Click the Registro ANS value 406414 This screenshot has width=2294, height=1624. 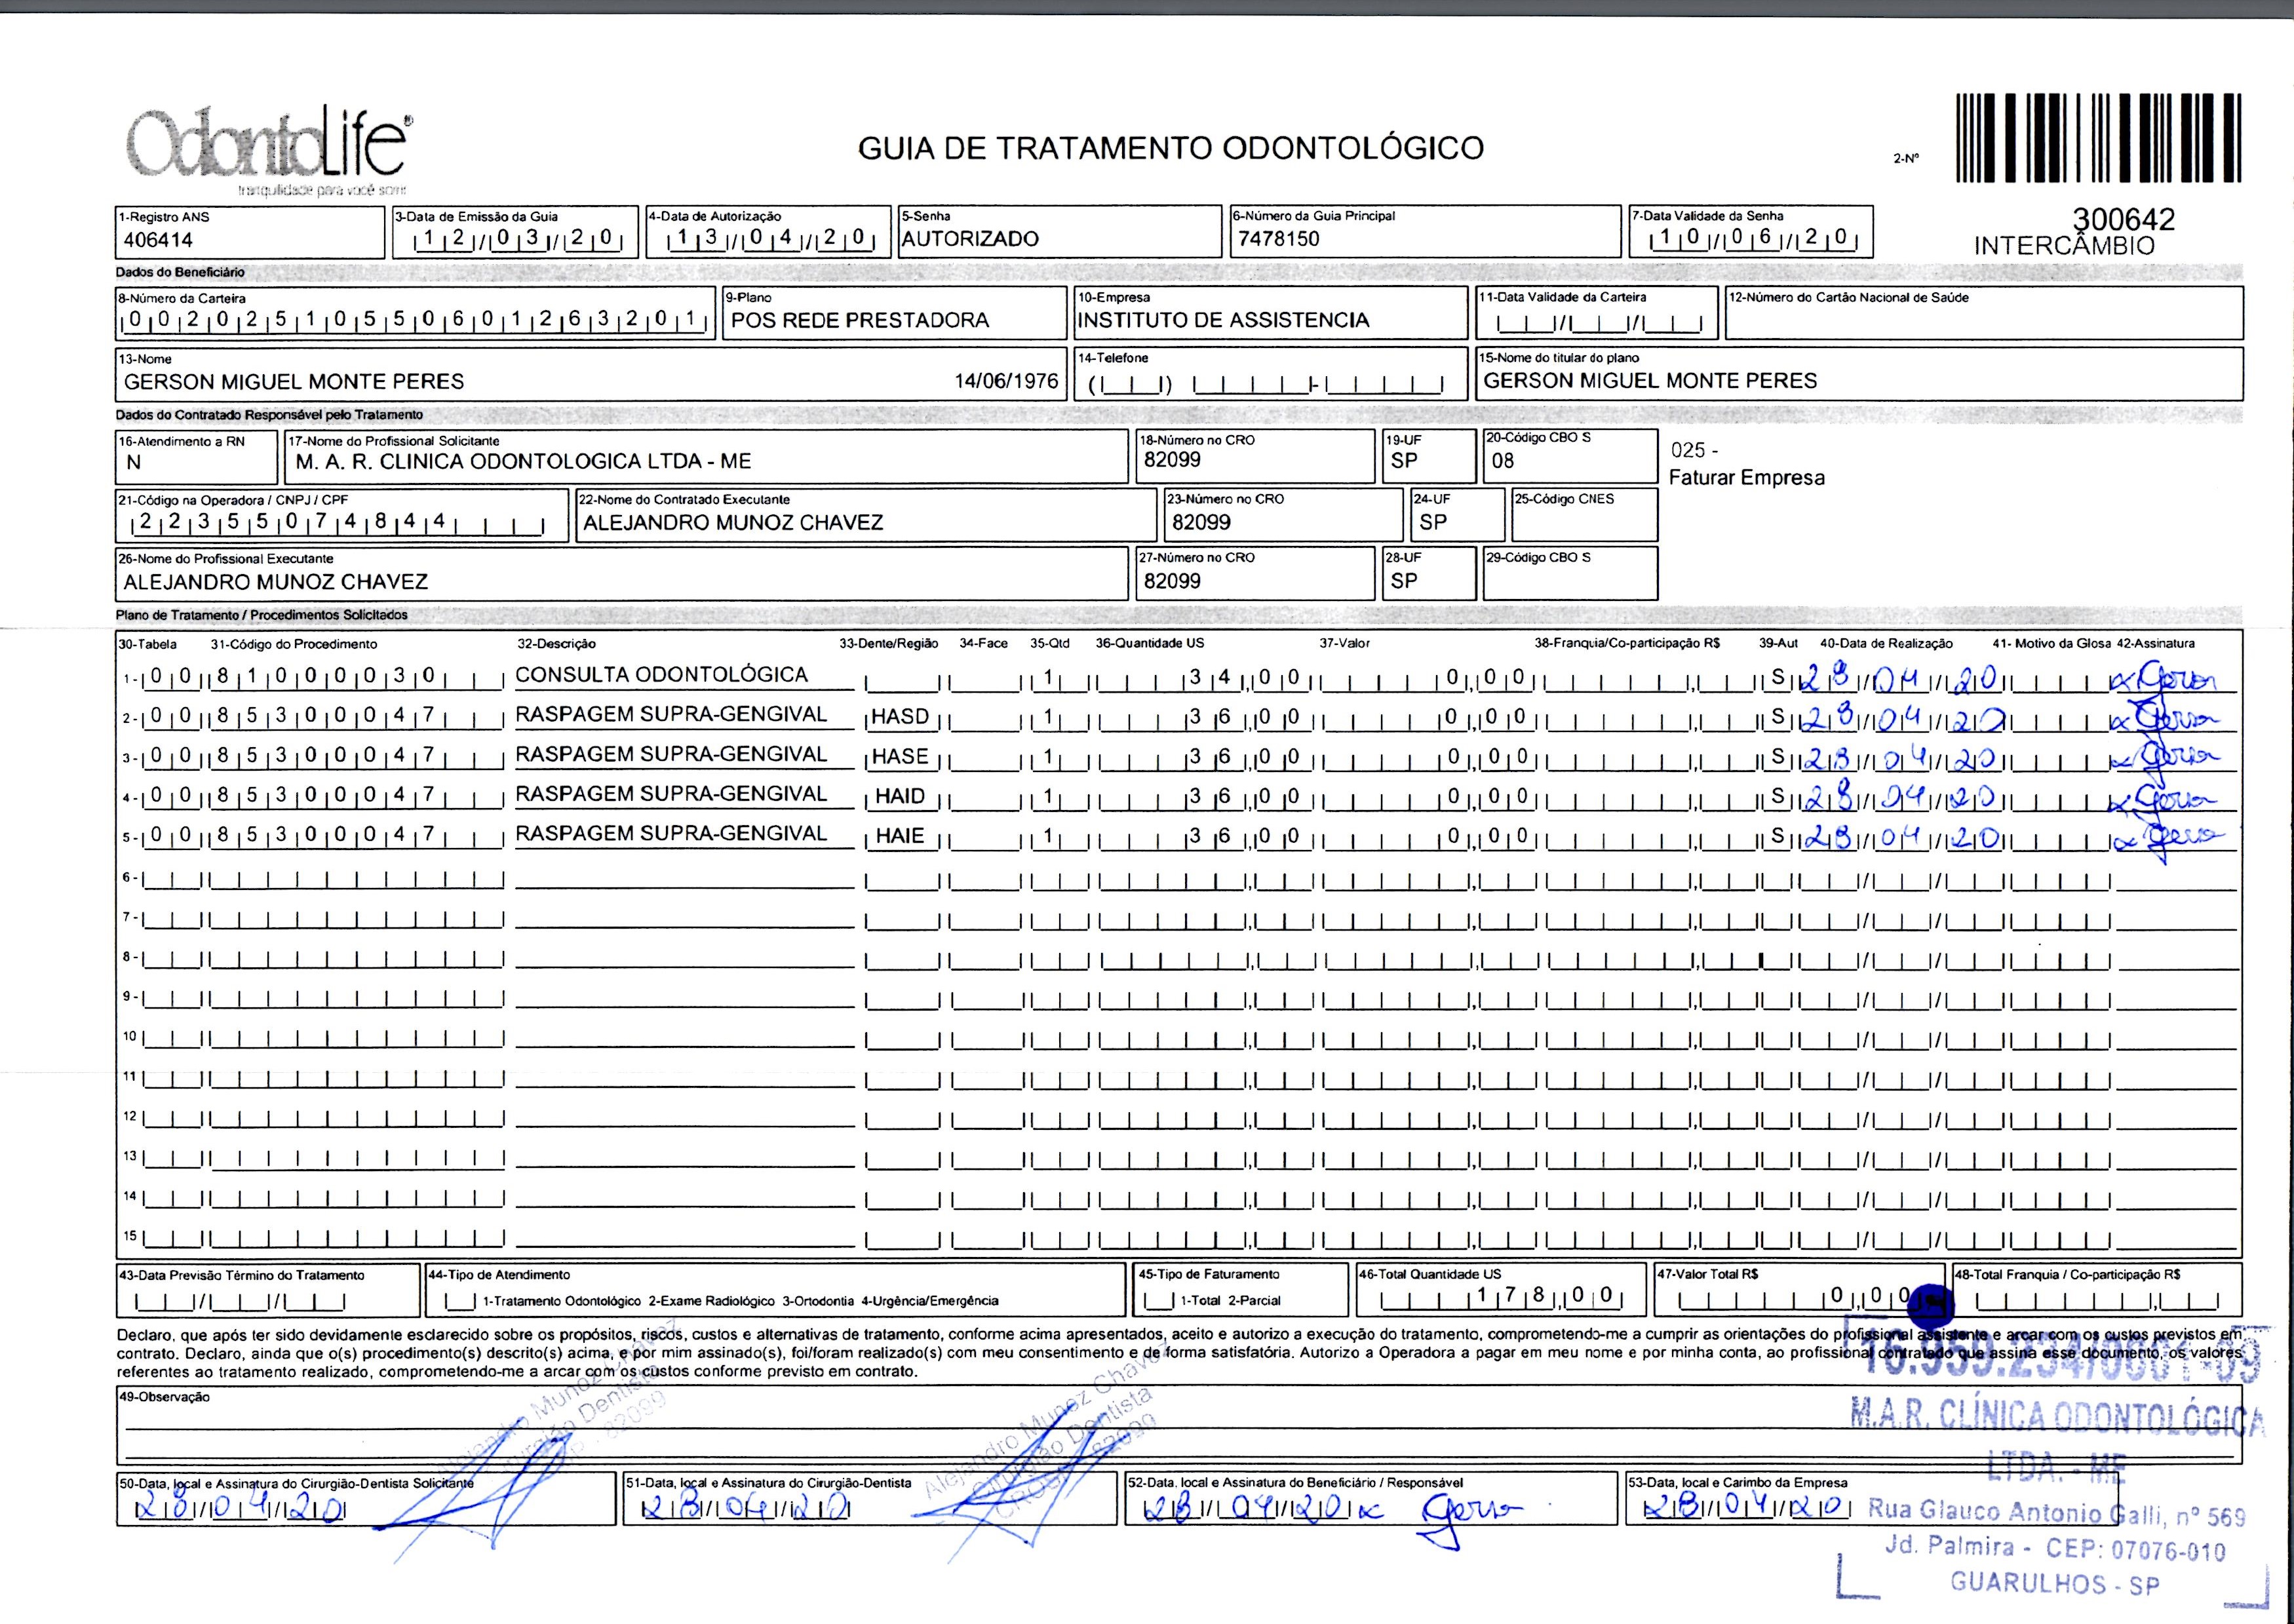click(158, 240)
